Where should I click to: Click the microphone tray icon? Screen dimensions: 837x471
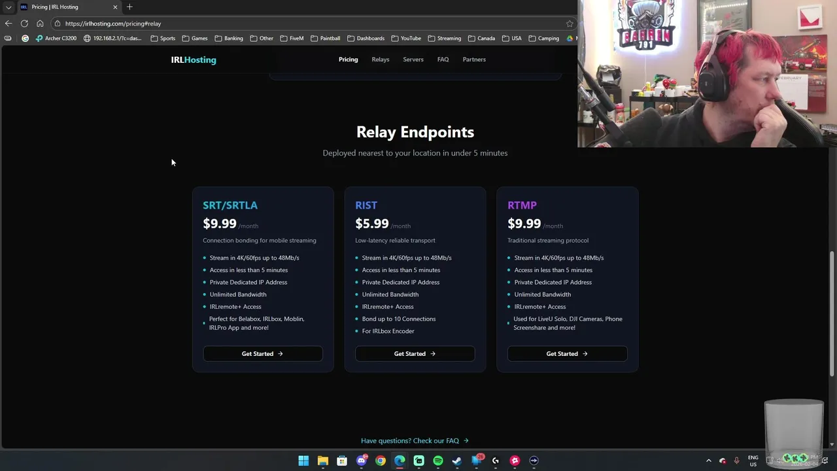[x=737, y=461]
